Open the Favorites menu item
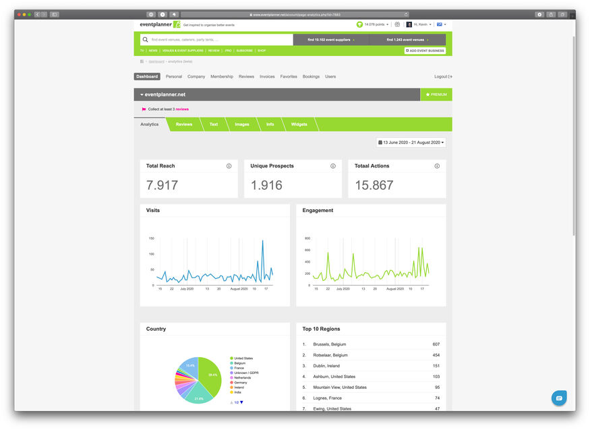The width and height of the screenshot is (590, 430). [x=289, y=76]
